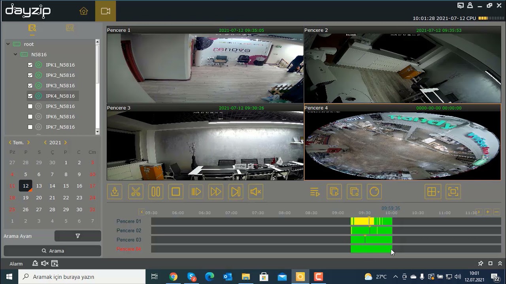506x284 pixels.
Task: Uncheck the IPK3_N5816 camera
Action: pyautogui.click(x=30, y=86)
